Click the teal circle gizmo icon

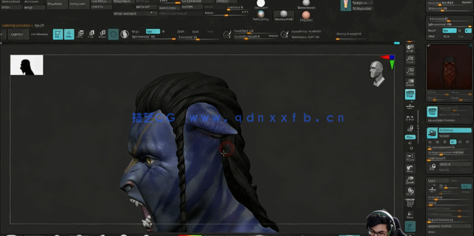click(x=114, y=35)
